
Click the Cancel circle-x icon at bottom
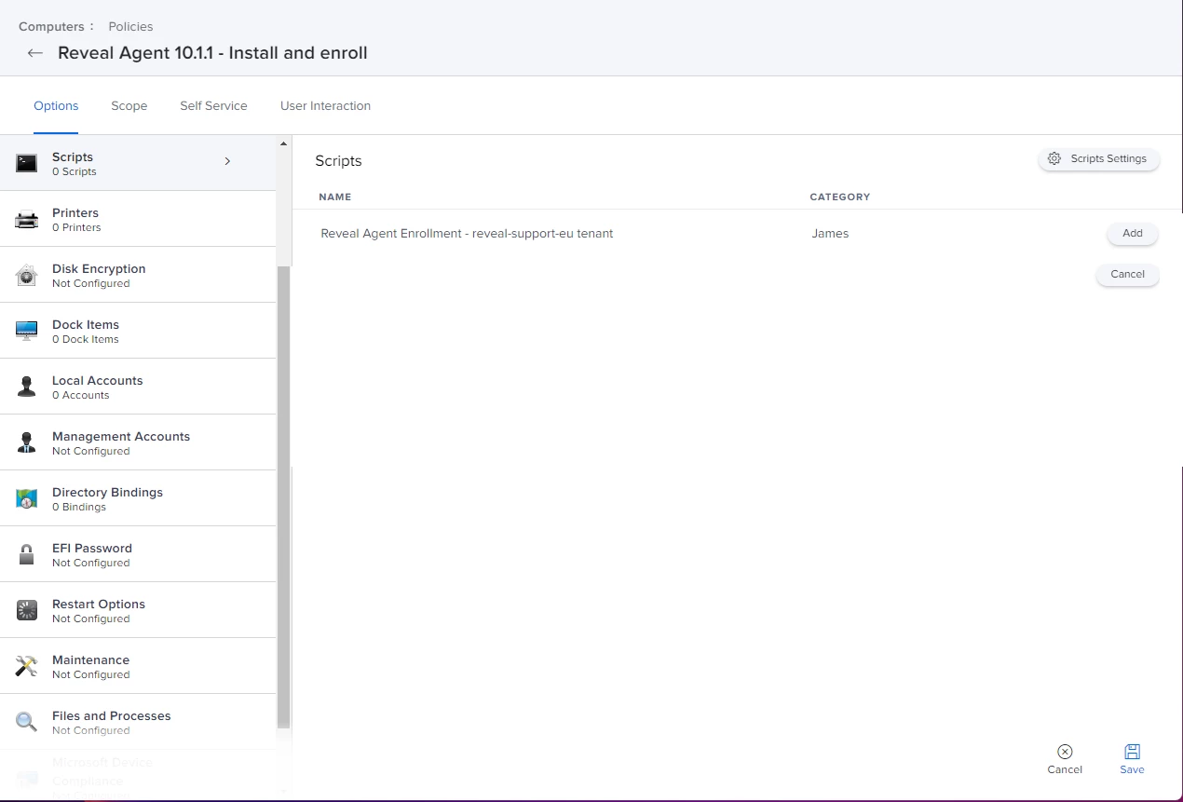tap(1065, 752)
